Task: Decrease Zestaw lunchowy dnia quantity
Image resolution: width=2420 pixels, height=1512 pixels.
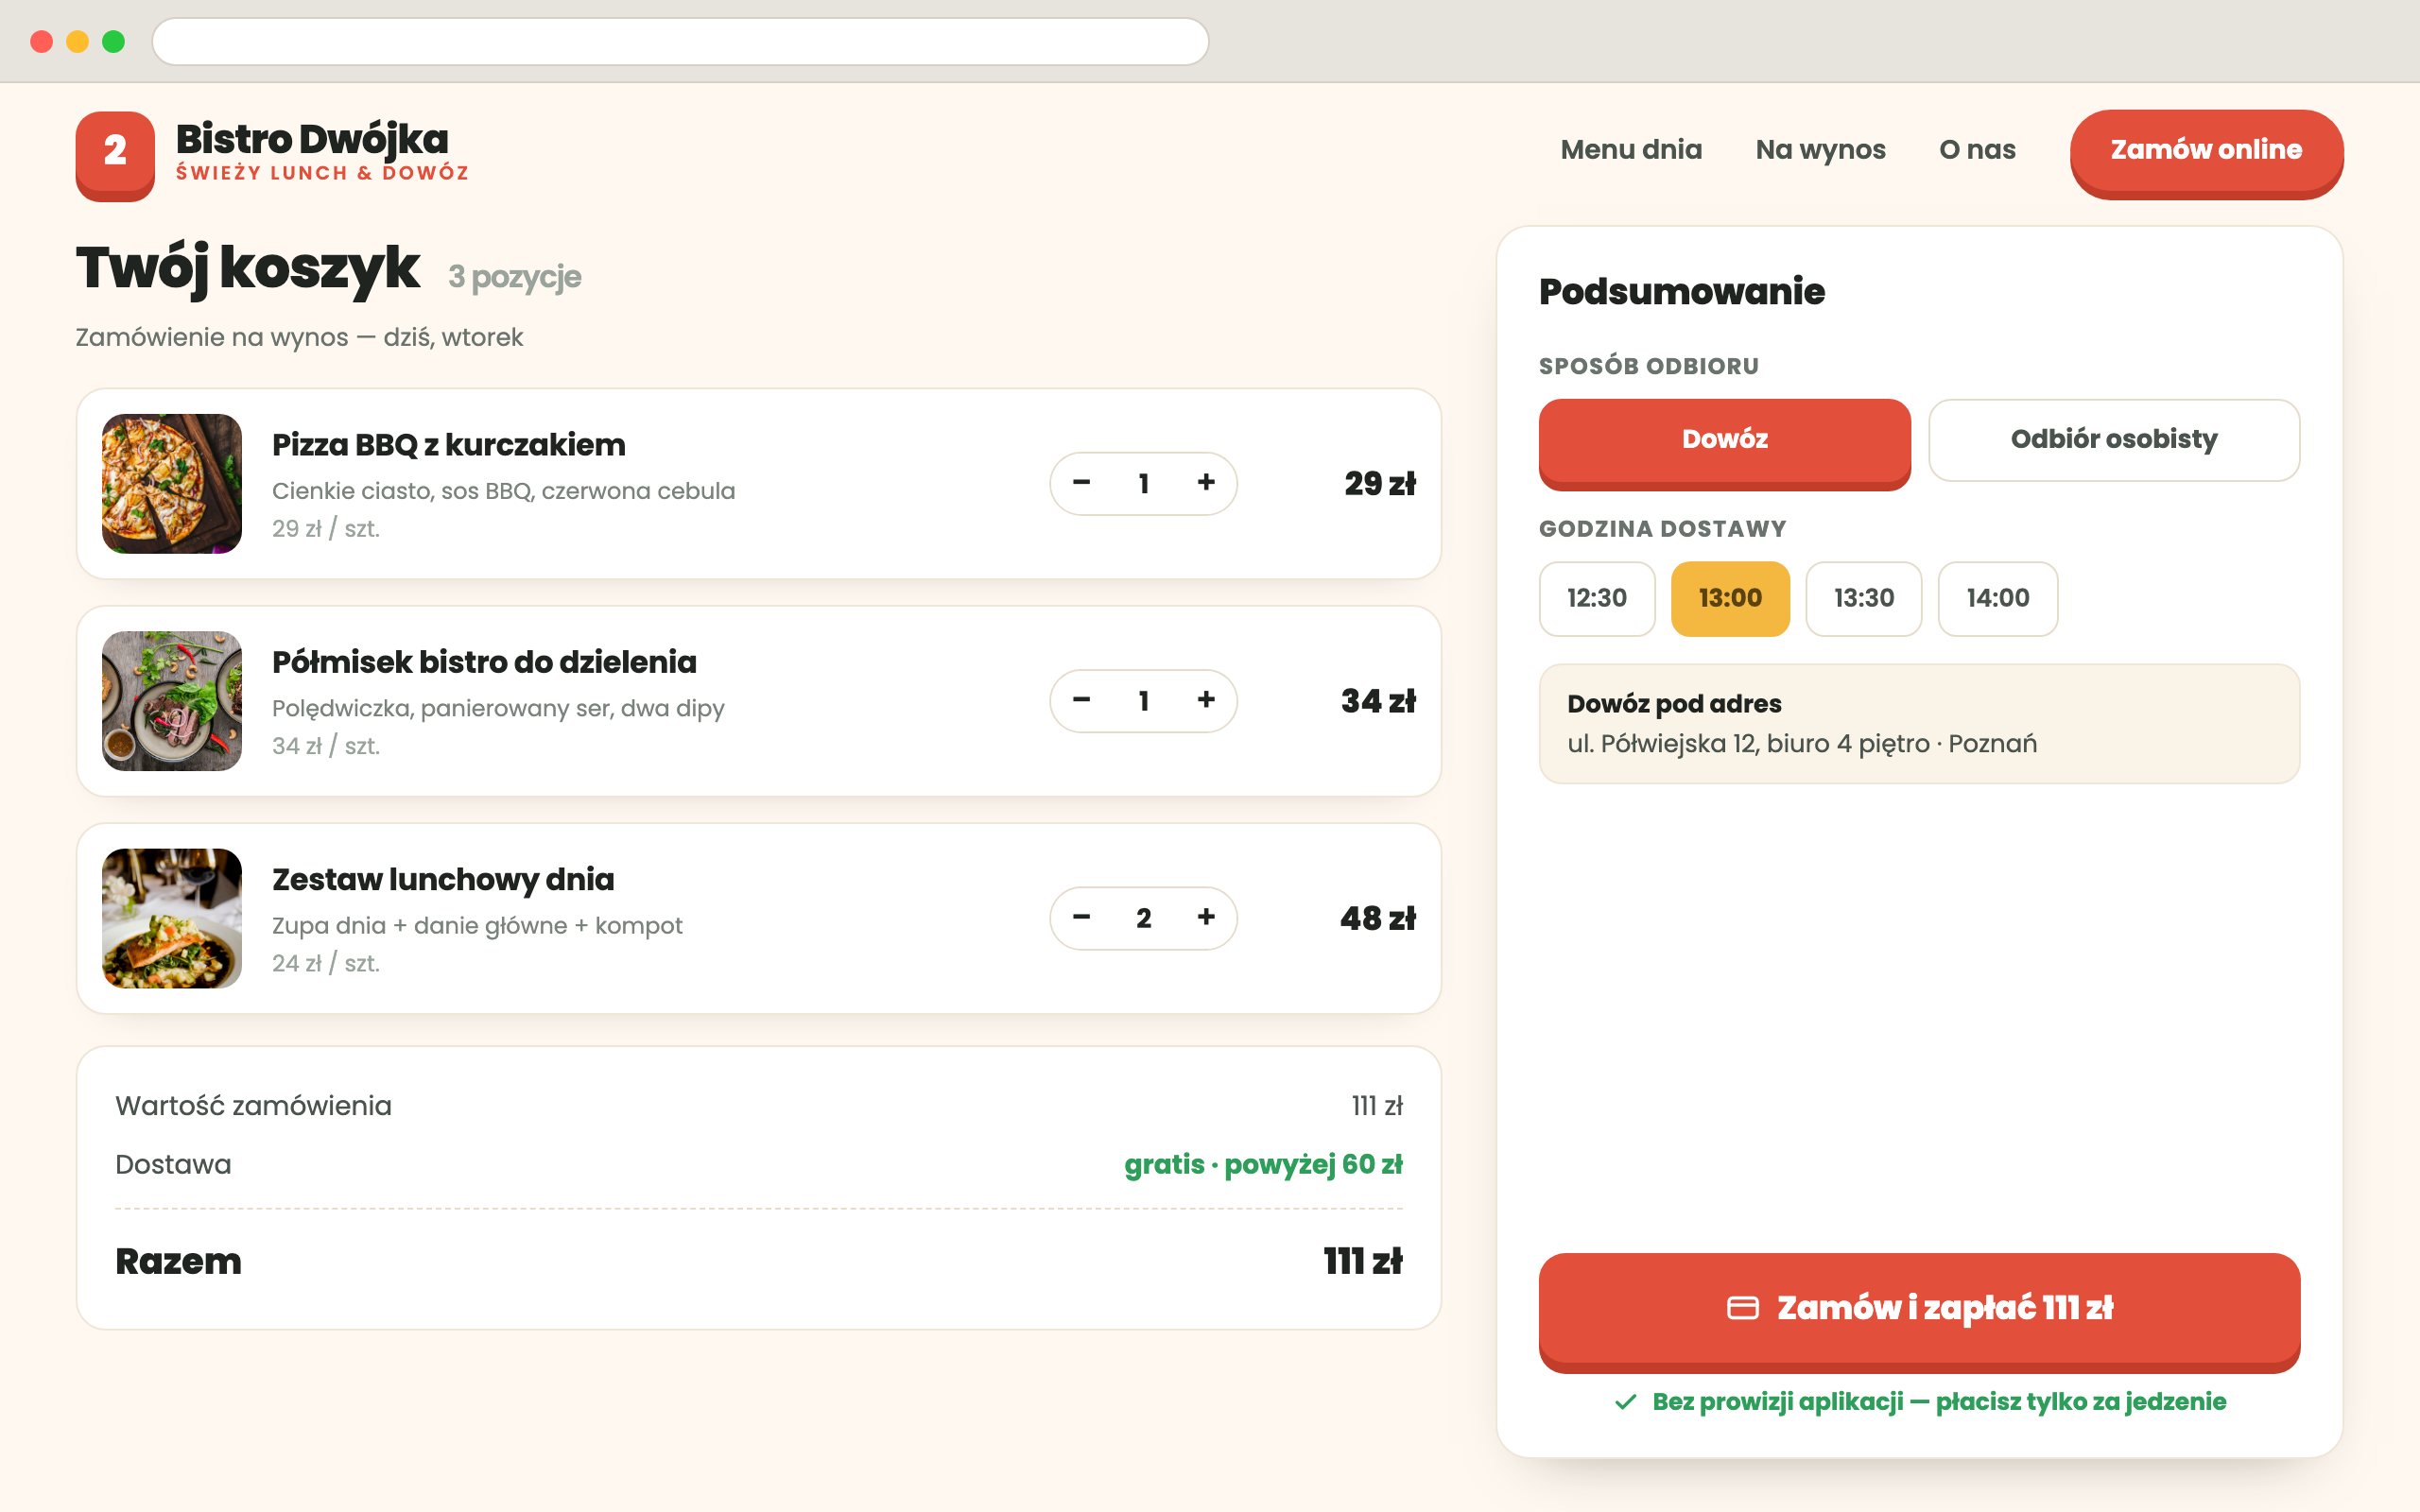Action: 1081,917
